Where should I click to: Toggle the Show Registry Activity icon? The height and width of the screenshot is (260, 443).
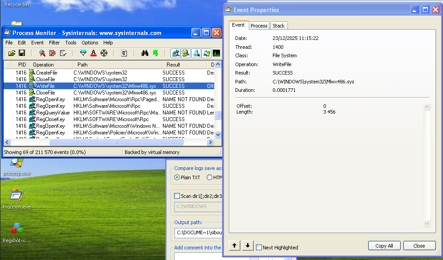(176, 53)
